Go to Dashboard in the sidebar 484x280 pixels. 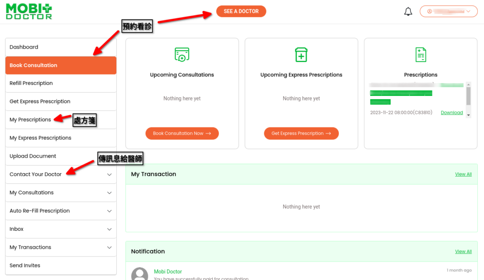pos(24,47)
